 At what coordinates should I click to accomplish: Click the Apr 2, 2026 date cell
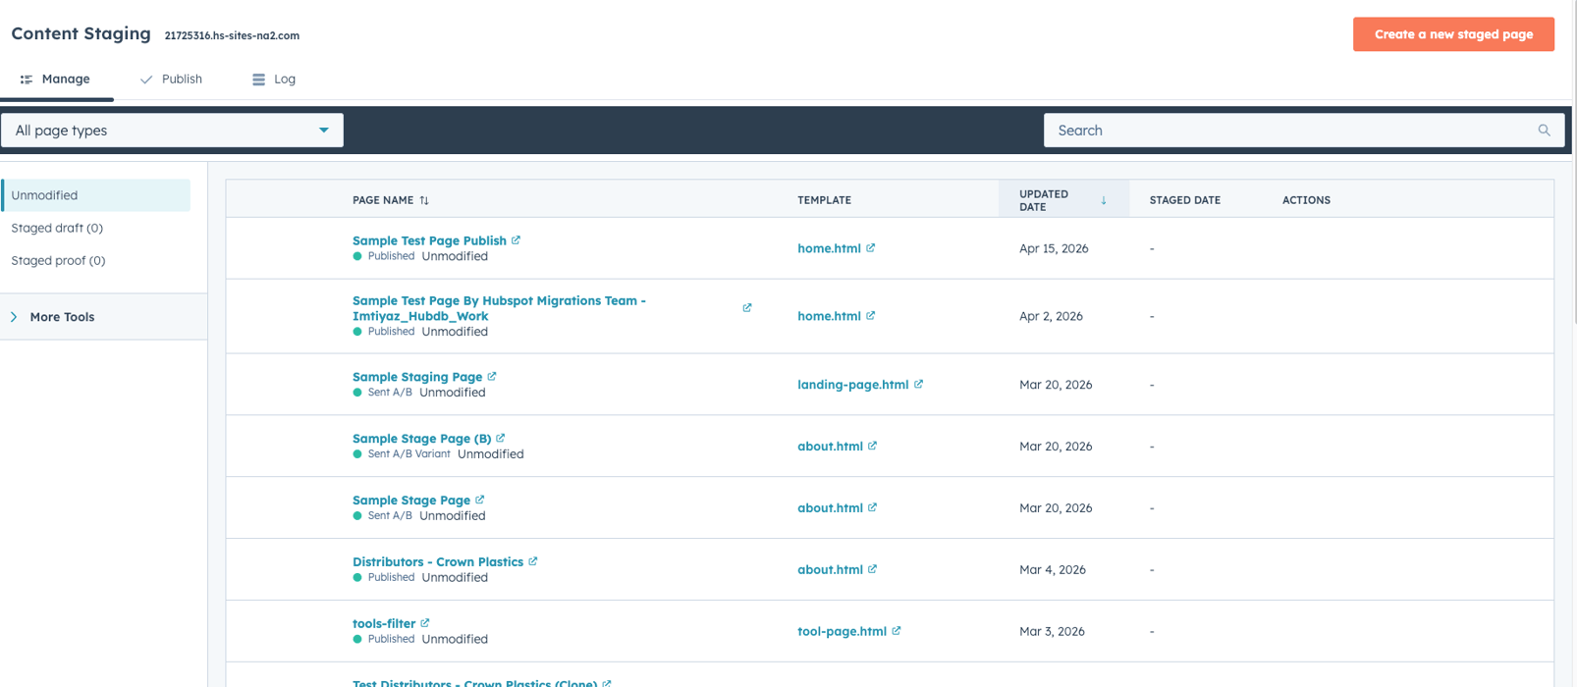(x=1051, y=316)
